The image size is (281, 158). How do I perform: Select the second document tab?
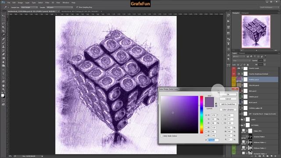80,11
